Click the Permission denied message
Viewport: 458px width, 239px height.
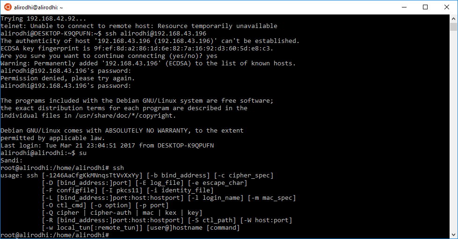(67, 78)
